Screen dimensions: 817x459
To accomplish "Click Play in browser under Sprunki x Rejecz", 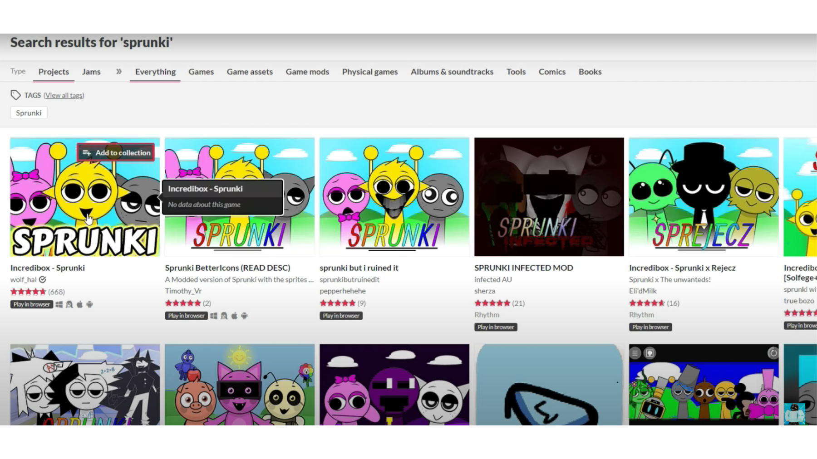I will [651, 327].
